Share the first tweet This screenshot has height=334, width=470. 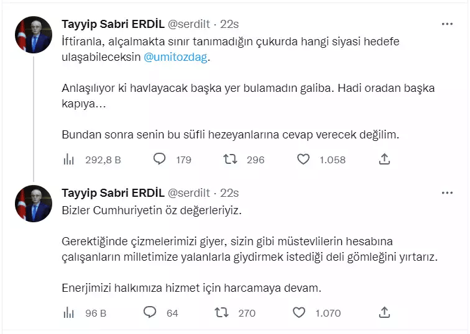point(384,160)
